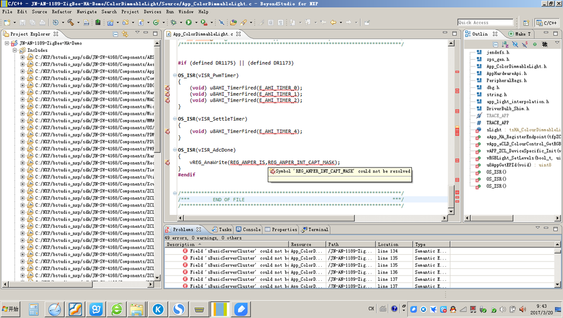
Task: Click the Description column header in Problems
Action: coord(180,245)
